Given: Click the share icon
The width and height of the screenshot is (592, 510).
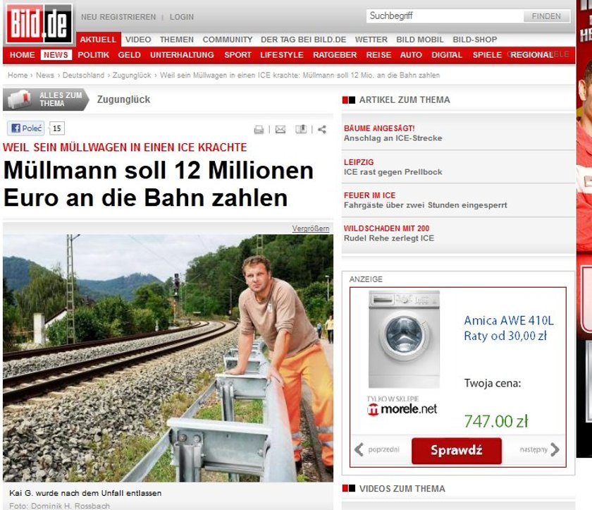Looking at the screenshot, I should click(321, 130).
